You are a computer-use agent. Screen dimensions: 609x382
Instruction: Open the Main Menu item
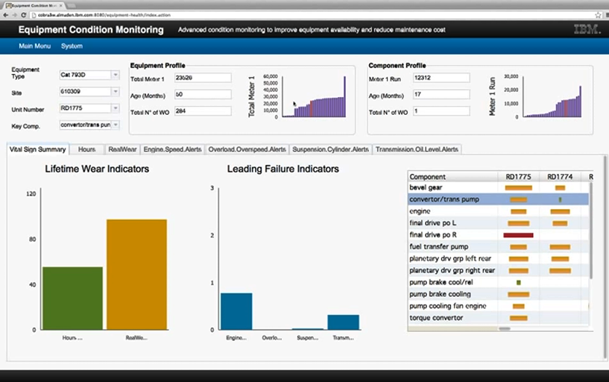pyautogui.click(x=34, y=46)
